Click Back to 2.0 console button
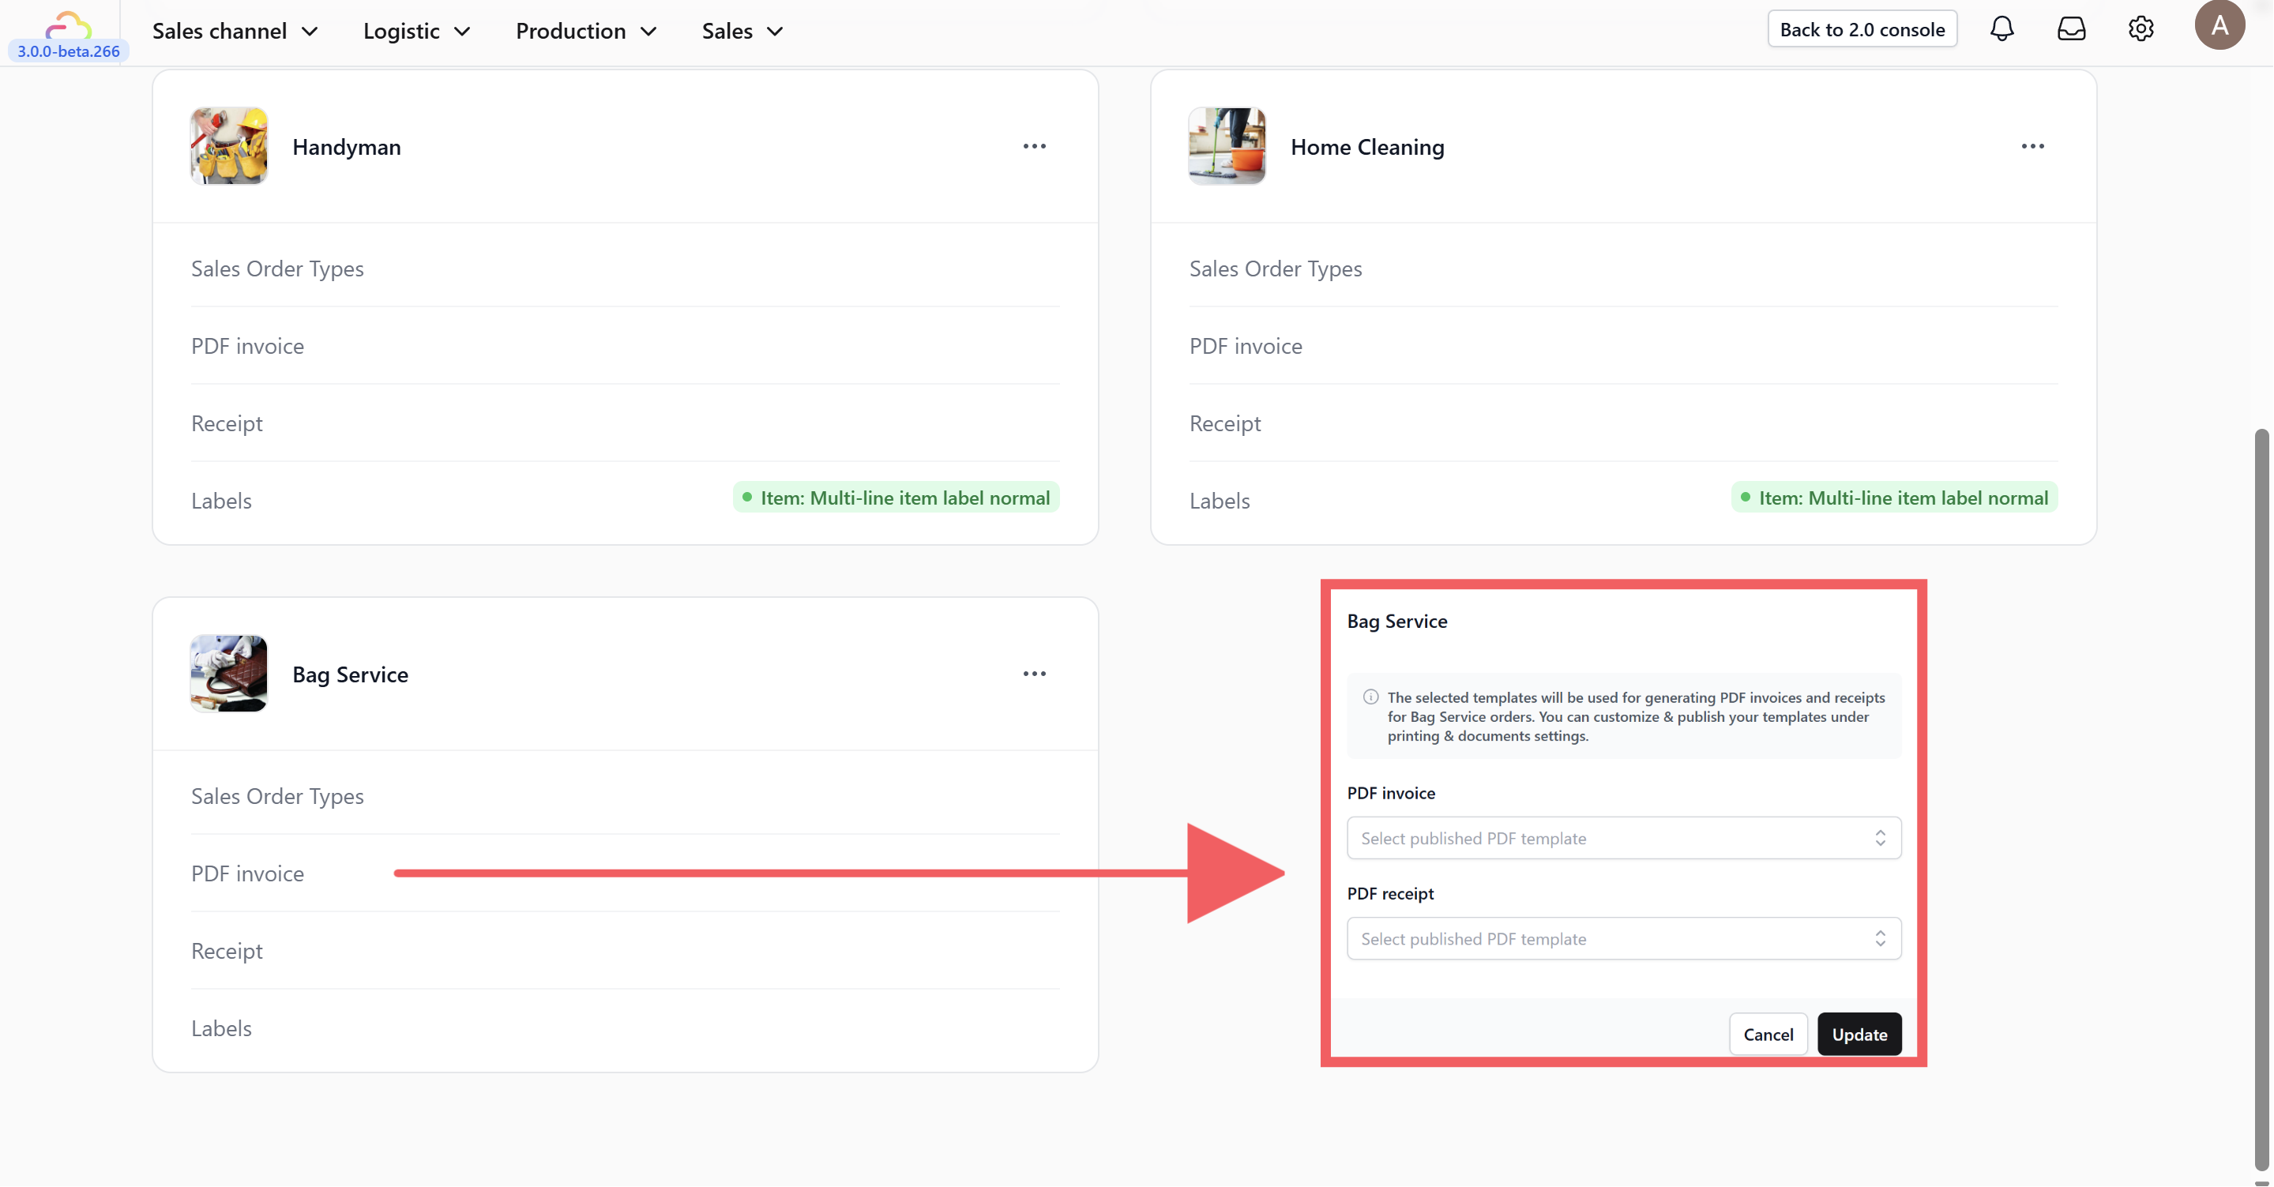Screen dimensions: 2274x1187 coord(1861,29)
